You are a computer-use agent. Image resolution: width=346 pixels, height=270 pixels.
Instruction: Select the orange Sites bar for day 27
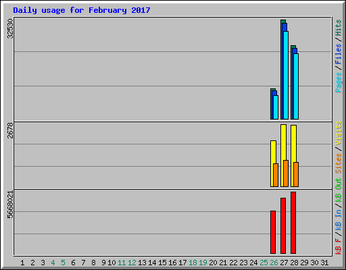coord(286,173)
